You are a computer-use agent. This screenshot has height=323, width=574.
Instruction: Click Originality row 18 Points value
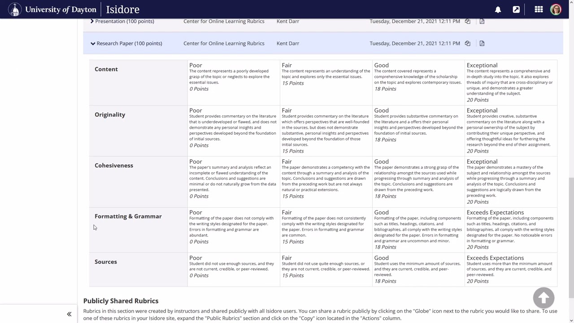coord(386,140)
